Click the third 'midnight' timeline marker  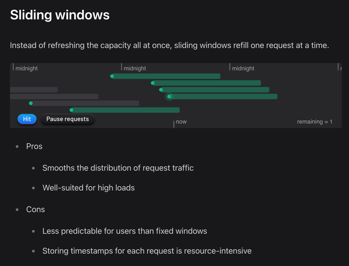(x=243, y=68)
